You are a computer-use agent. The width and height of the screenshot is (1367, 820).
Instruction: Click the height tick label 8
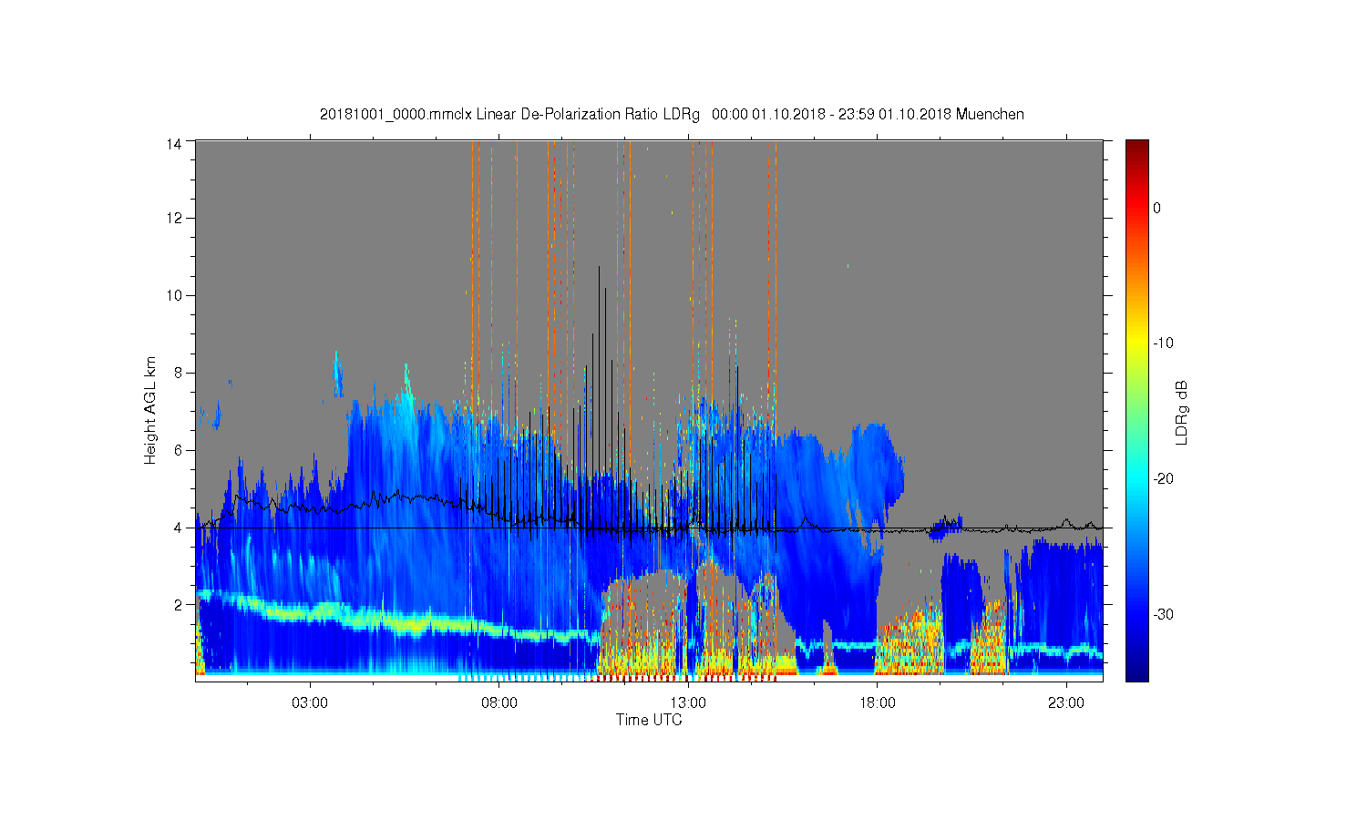[179, 373]
